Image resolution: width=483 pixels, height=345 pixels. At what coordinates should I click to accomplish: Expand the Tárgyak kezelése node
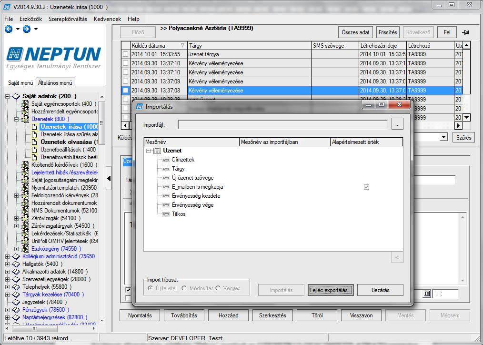pos(8,294)
